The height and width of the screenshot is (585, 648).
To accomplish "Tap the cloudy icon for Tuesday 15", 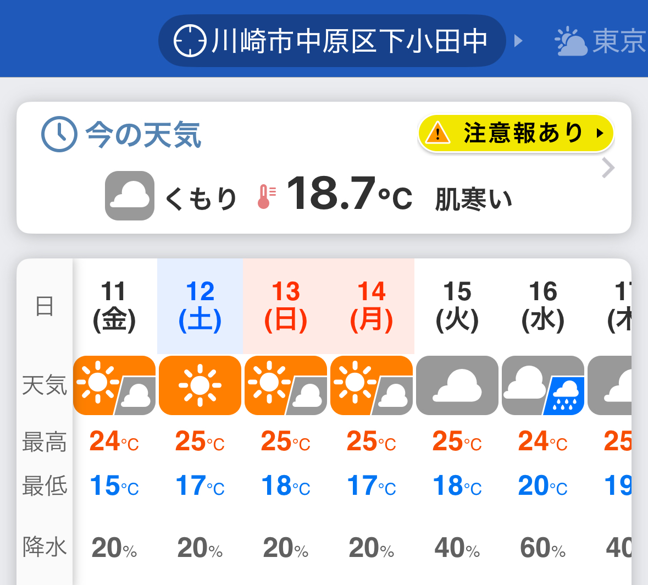I will click(x=457, y=385).
